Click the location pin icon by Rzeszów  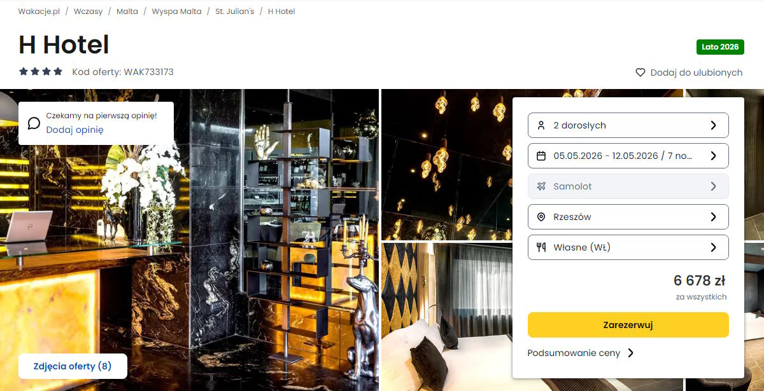click(541, 217)
